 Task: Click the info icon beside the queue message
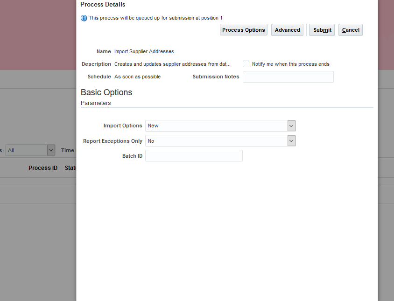click(x=84, y=18)
